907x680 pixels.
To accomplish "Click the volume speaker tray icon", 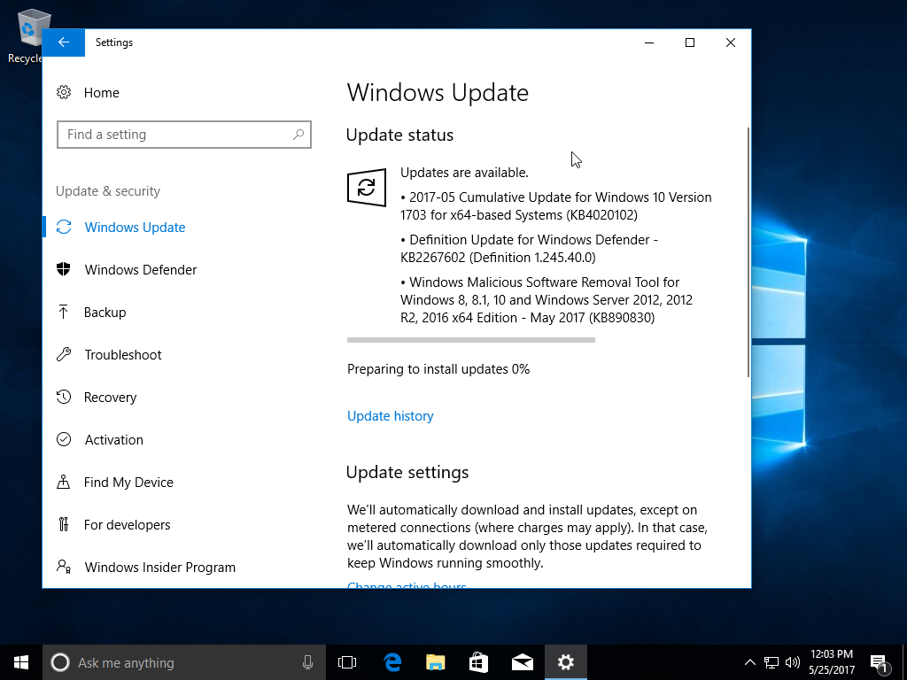I will coord(793,662).
